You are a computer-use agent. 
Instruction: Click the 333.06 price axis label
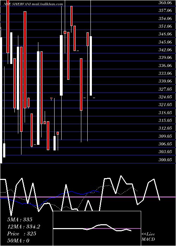165,73
